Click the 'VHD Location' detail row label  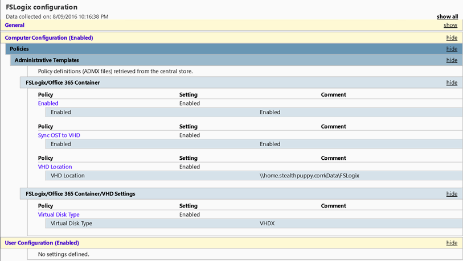[68, 176]
